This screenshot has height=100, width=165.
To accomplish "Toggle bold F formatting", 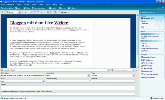I will pos(22,12).
